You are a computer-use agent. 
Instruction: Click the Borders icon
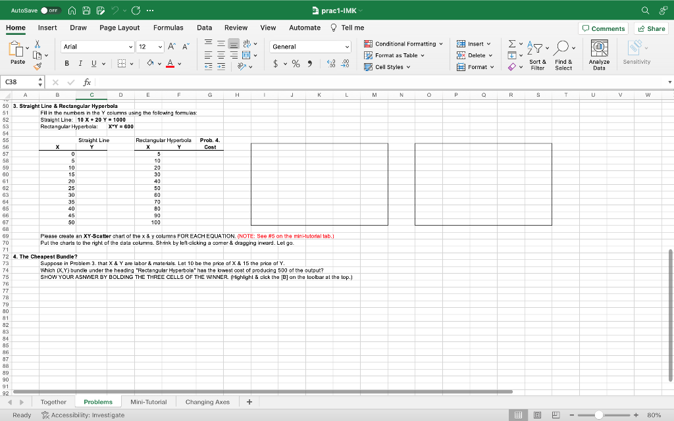[x=122, y=64]
